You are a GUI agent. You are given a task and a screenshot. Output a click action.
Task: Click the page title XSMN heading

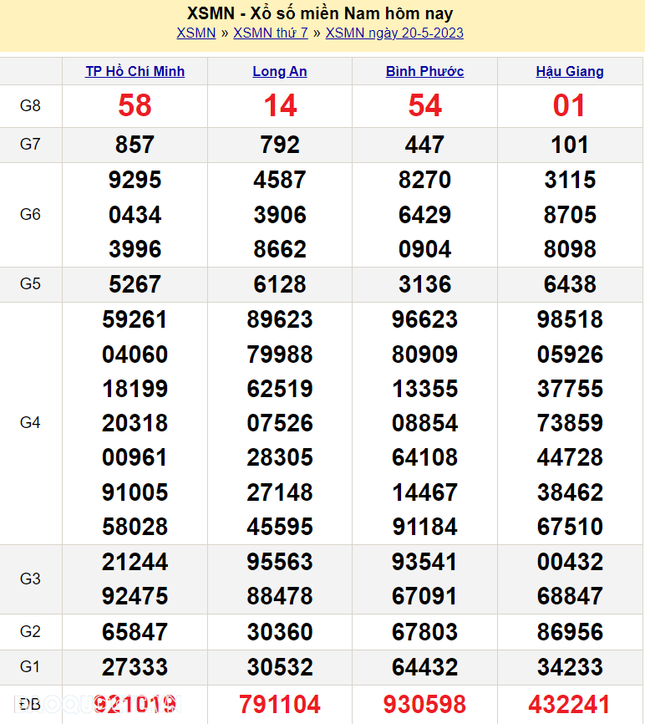(320, 13)
